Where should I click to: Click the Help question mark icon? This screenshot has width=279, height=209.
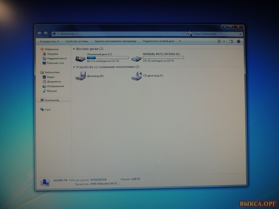239,41
